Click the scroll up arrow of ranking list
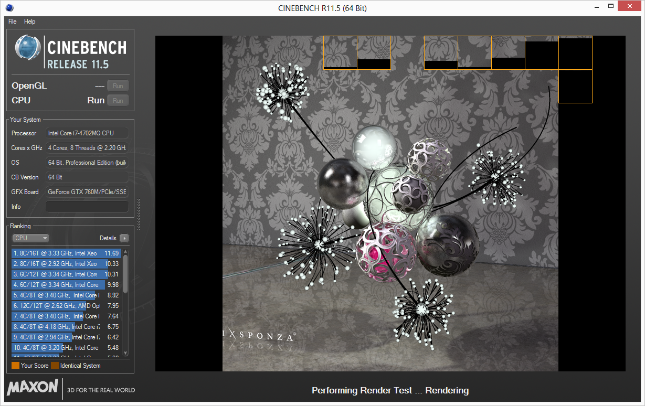This screenshot has height=406, width=645. click(x=125, y=252)
